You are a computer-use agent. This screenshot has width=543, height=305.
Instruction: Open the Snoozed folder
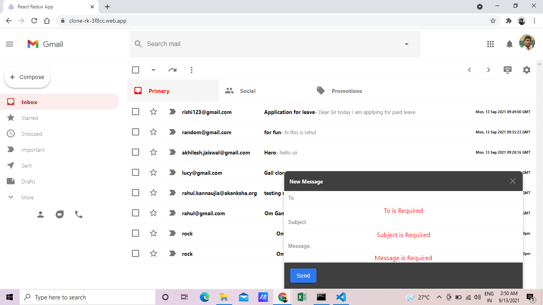point(60,134)
